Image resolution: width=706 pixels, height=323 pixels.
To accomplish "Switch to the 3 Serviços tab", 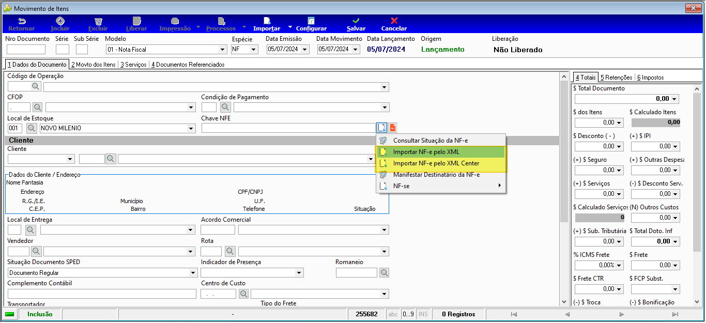I will pyautogui.click(x=133, y=65).
